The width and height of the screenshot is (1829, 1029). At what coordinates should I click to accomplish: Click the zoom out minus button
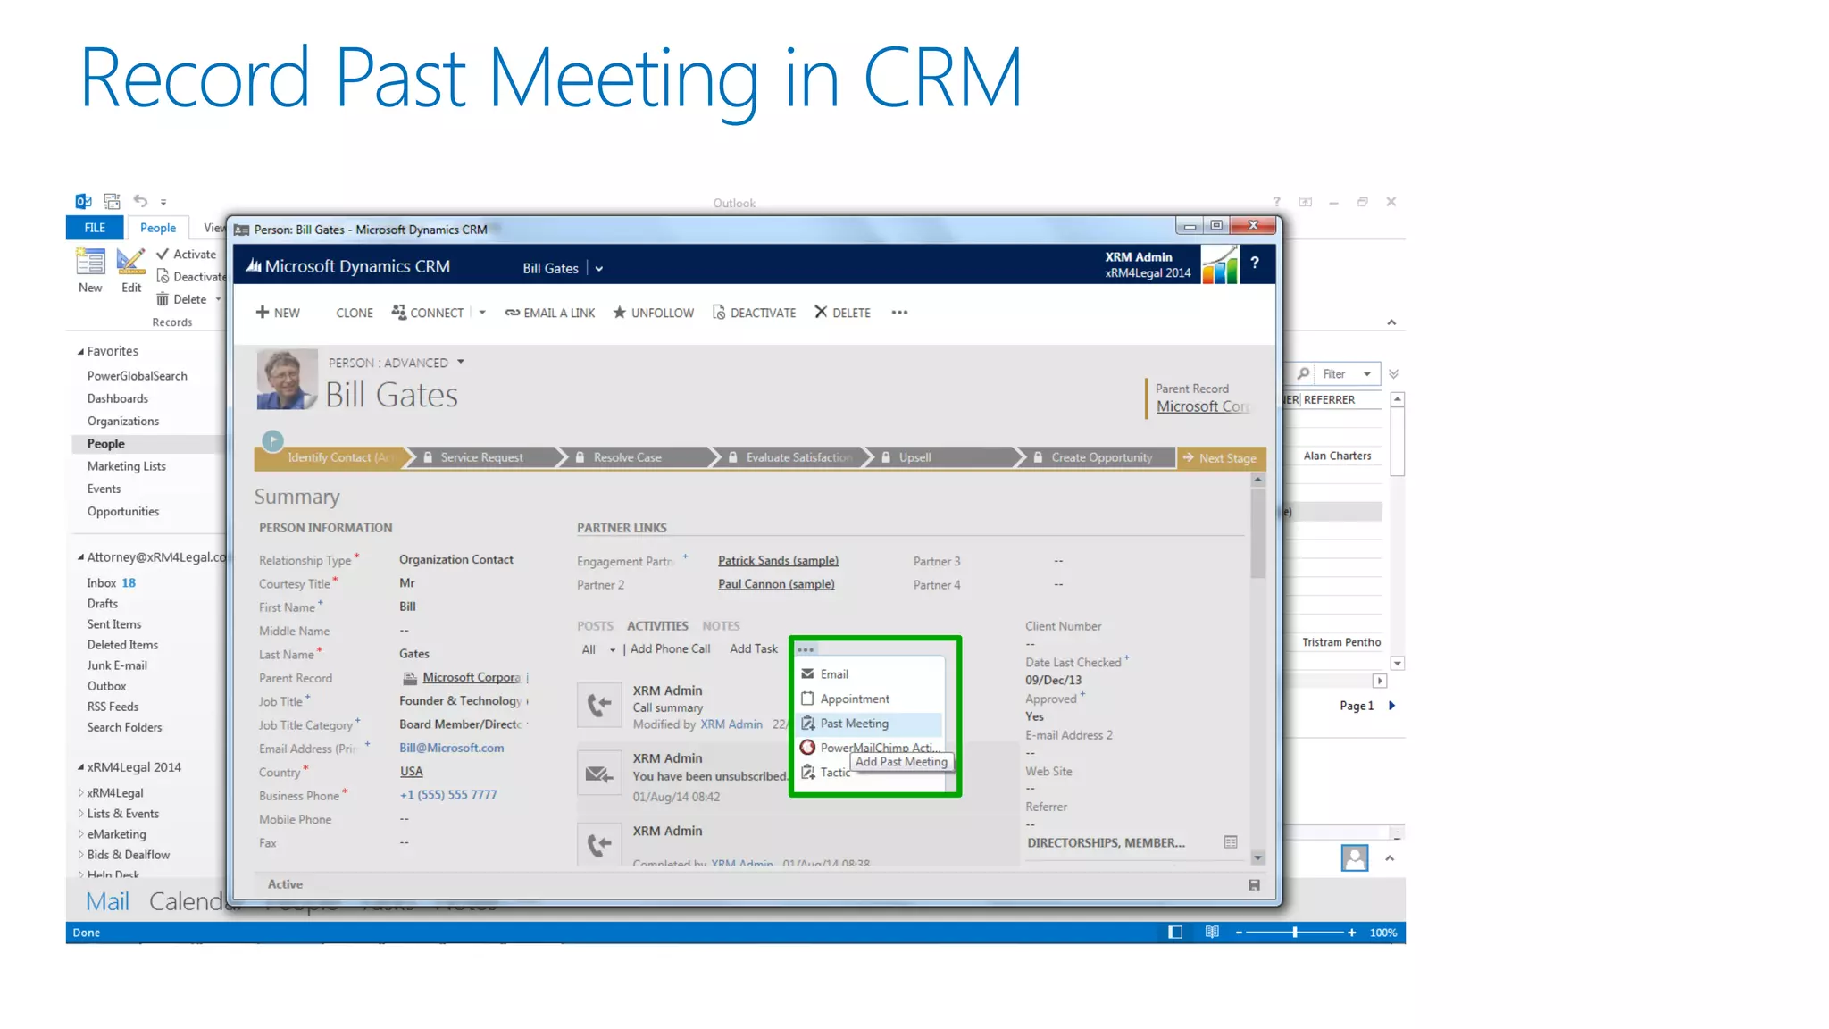click(x=1239, y=933)
